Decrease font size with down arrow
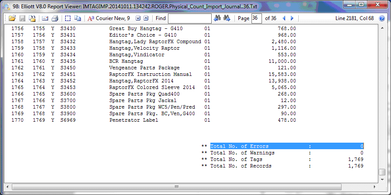 tap(138, 18)
